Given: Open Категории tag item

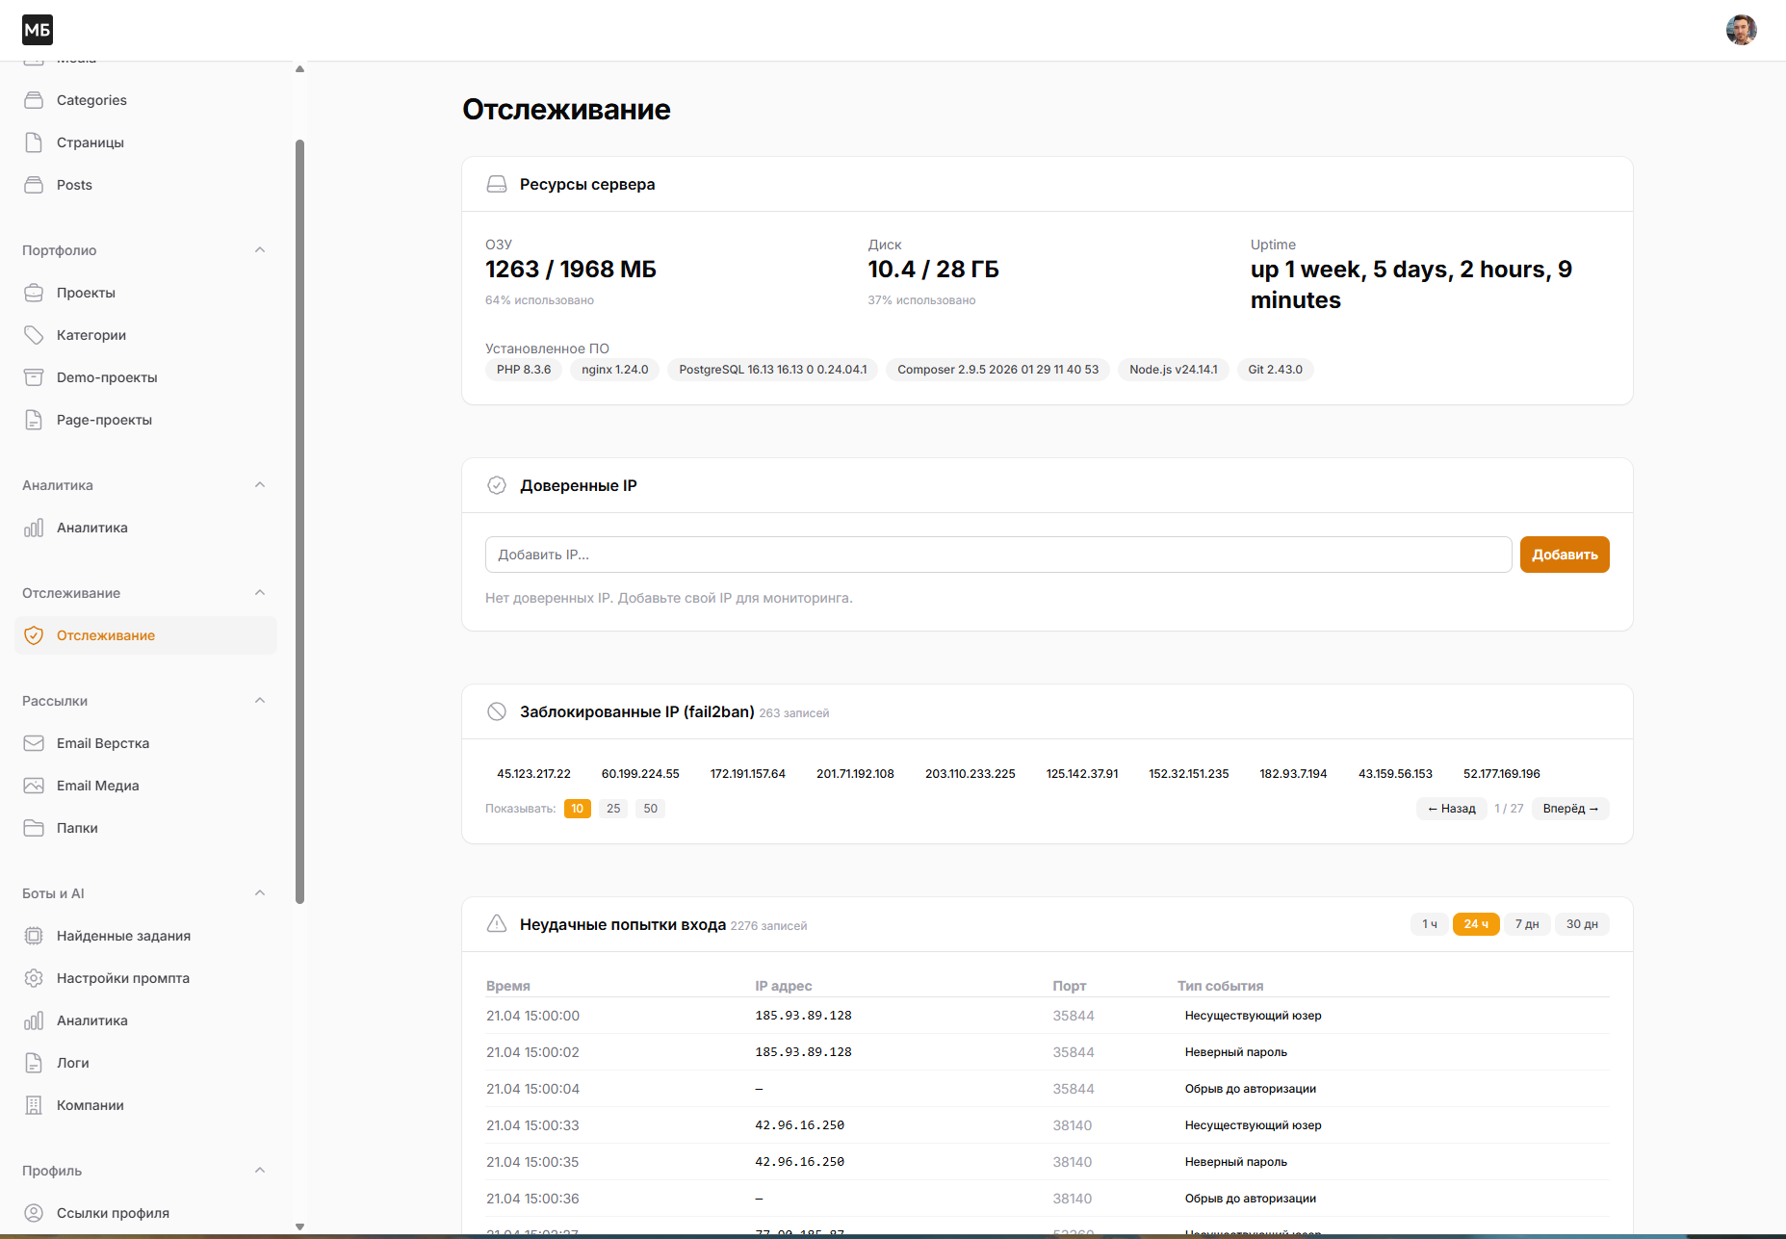Looking at the screenshot, I should point(91,335).
